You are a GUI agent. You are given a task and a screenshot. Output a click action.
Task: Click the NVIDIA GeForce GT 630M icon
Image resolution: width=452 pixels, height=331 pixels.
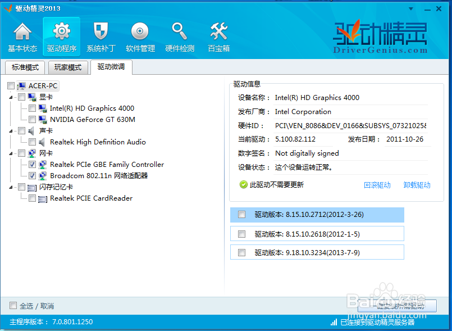pos(43,120)
